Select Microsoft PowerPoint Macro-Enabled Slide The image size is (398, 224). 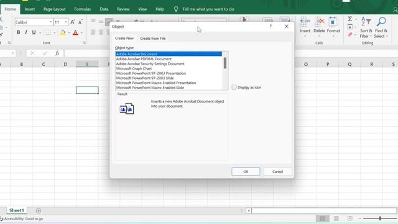click(169, 88)
